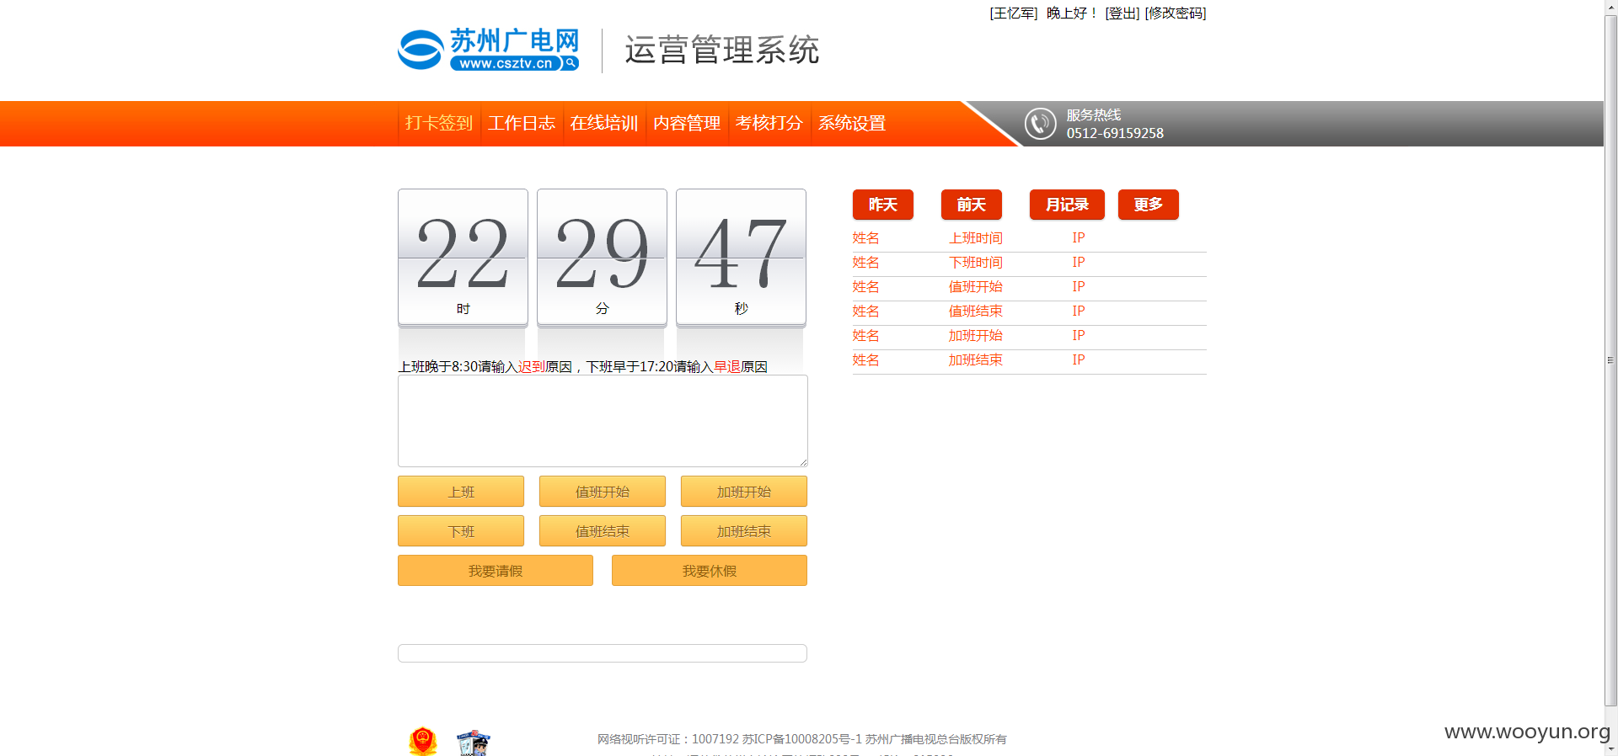Show yesterday's records via 昨天
Screen dimensions: 1618x756
click(883, 205)
